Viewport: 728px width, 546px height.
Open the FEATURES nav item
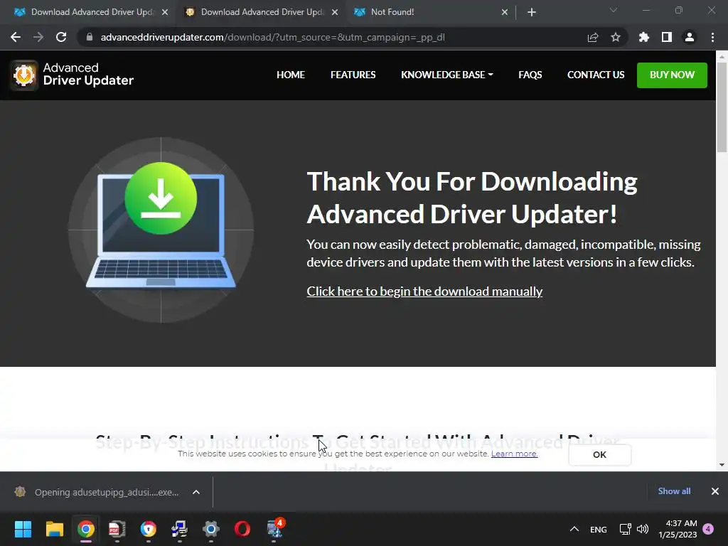353,75
